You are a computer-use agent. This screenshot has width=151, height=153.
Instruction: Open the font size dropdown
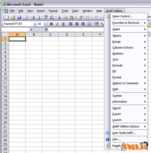45,24
